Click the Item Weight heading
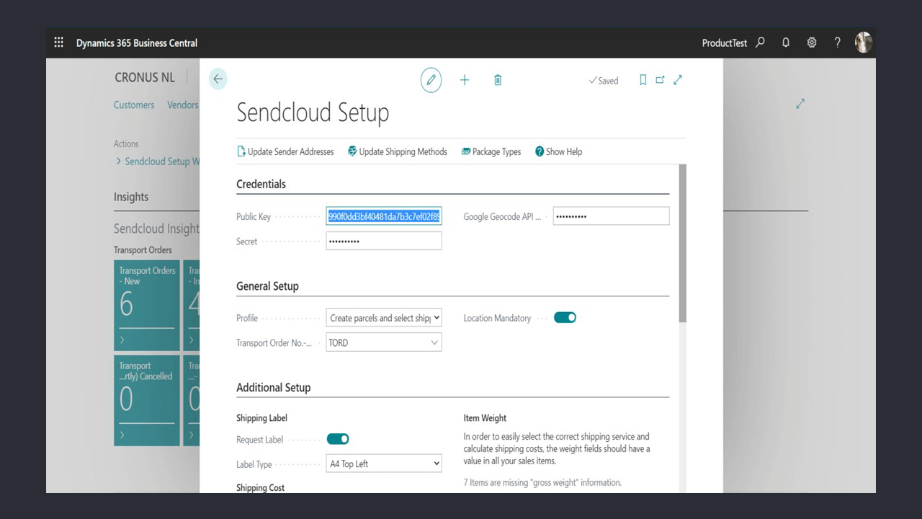922x519 pixels. [485, 418]
